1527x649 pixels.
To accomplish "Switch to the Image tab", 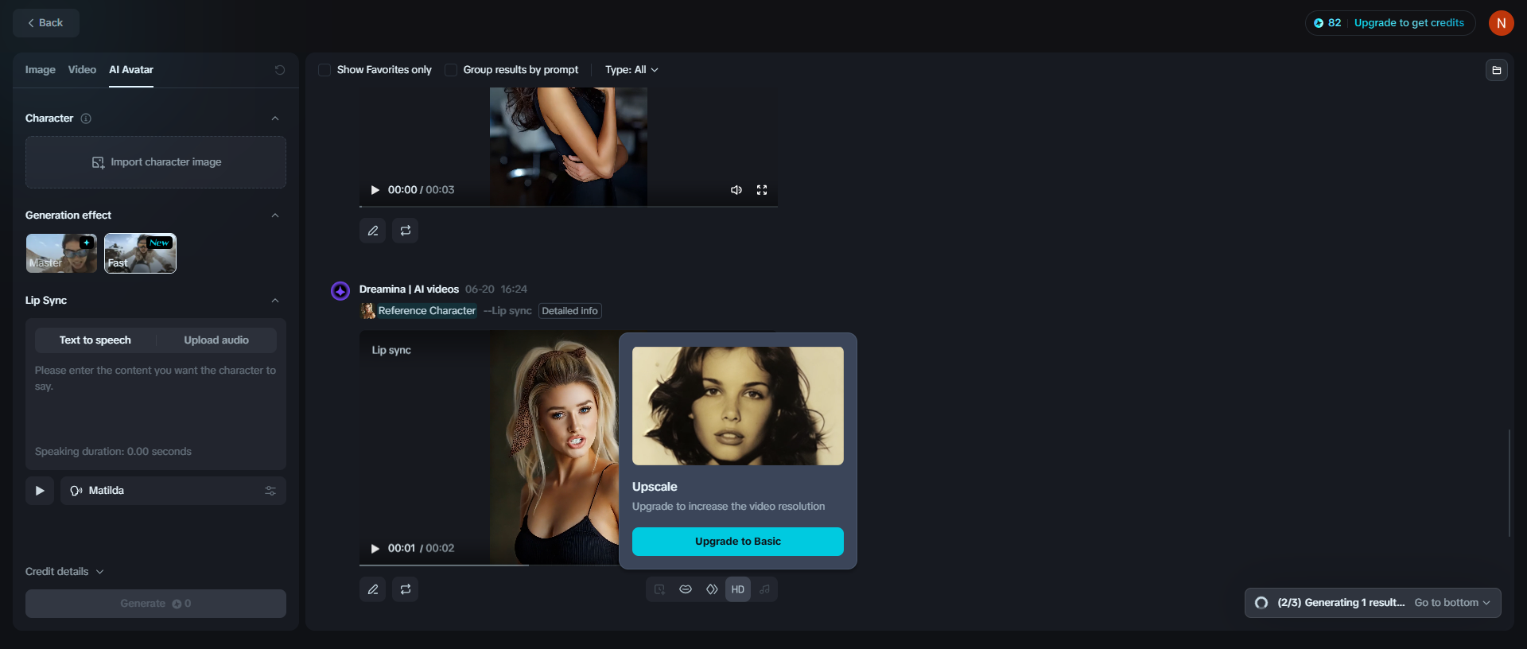I will [41, 70].
